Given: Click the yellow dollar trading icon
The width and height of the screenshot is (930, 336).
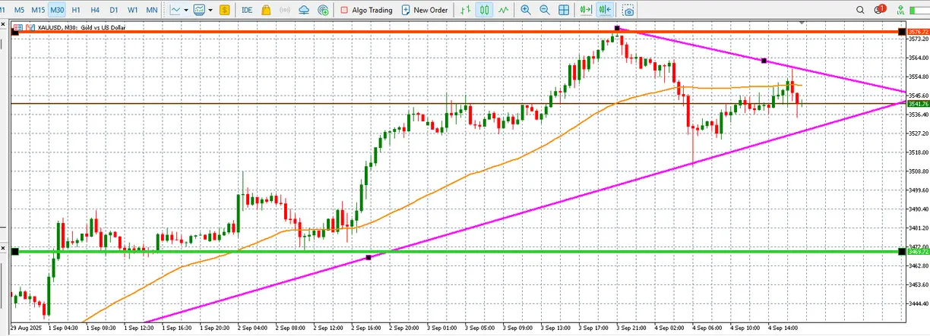Looking at the screenshot, I should (224, 10).
